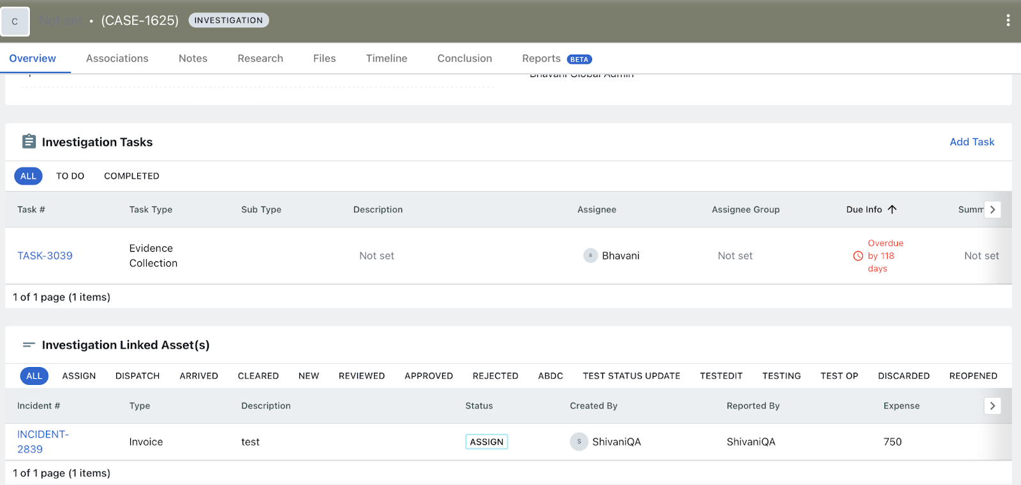Filter tasks by TO DO

coord(70,176)
